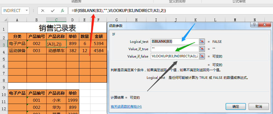
Task: Click cell F3 containing 5394
Action: (98, 43)
